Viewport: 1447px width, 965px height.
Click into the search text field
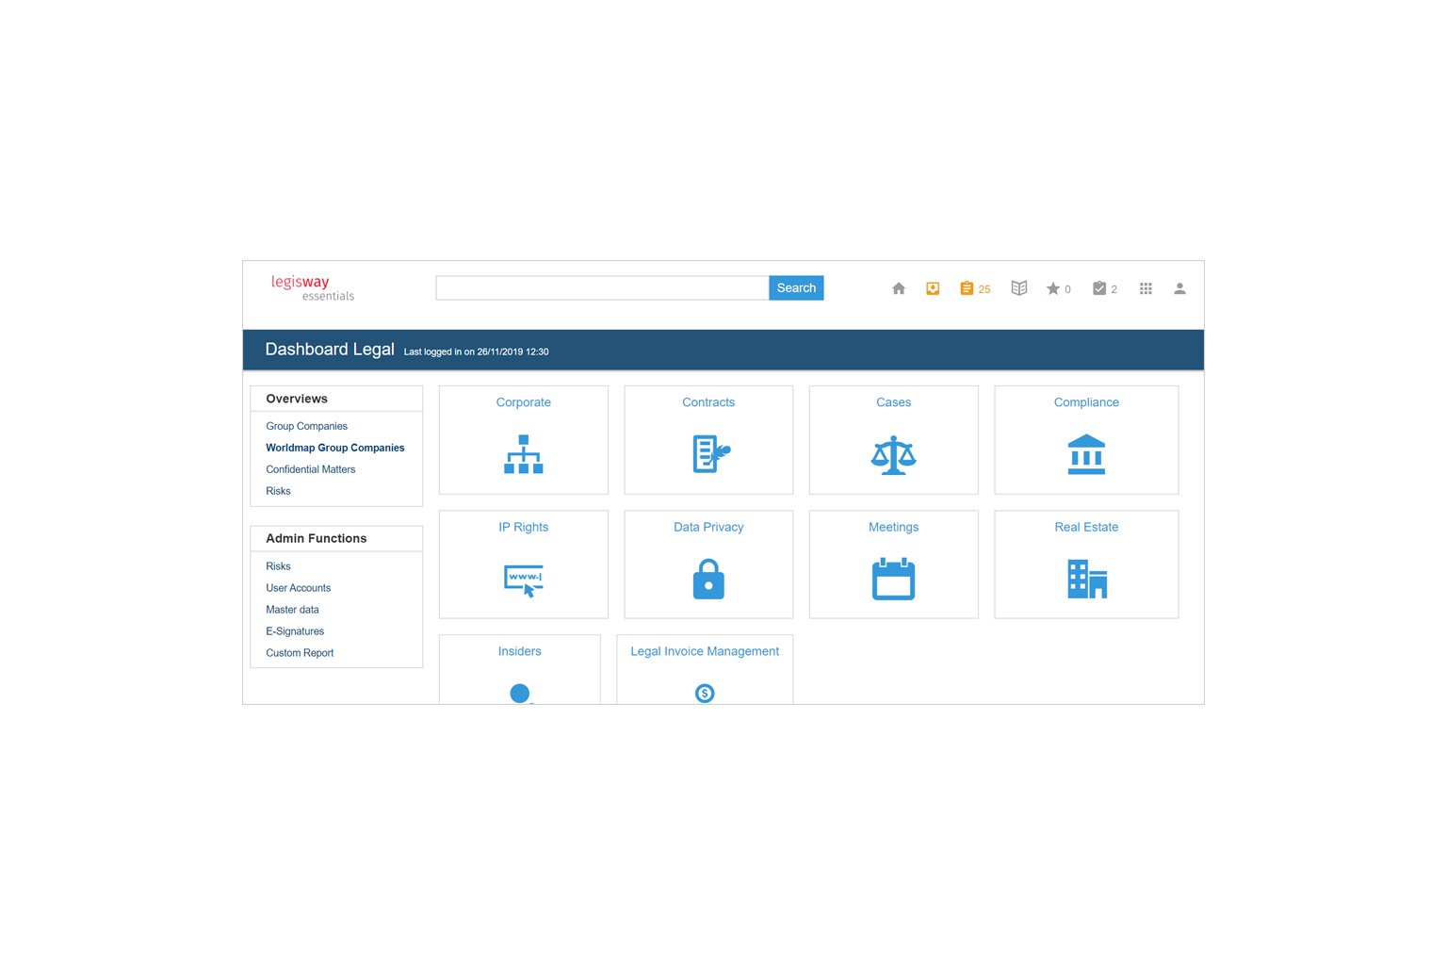pyautogui.click(x=602, y=288)
